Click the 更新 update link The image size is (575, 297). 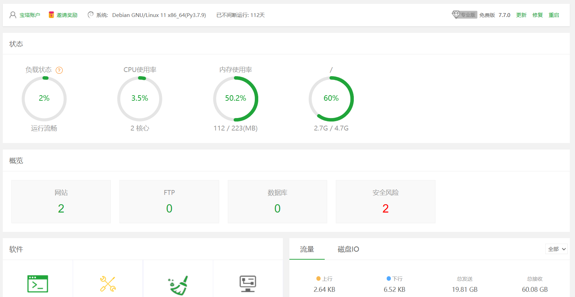[521, 15]
